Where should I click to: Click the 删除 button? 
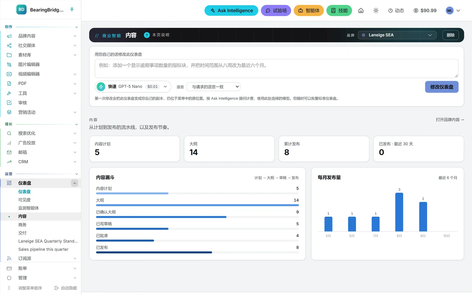pos(450,35)
